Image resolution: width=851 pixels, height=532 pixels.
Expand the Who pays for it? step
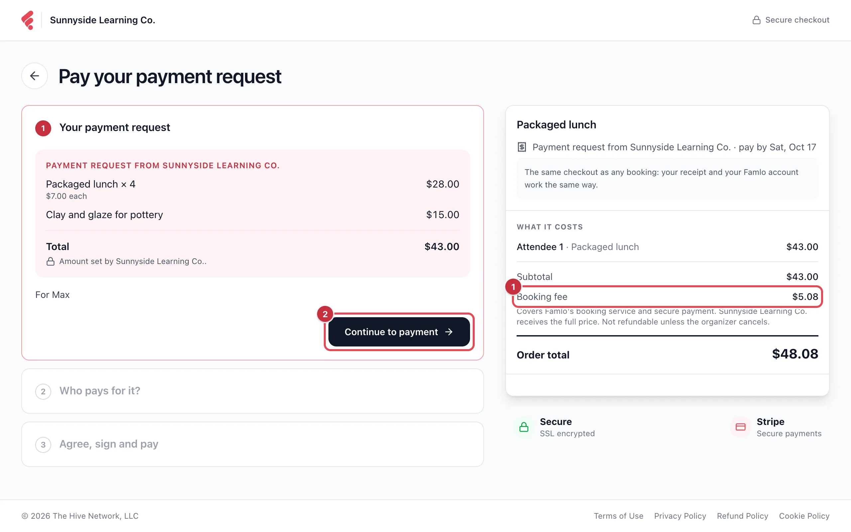pyautogui.click(x=253, y=391)
